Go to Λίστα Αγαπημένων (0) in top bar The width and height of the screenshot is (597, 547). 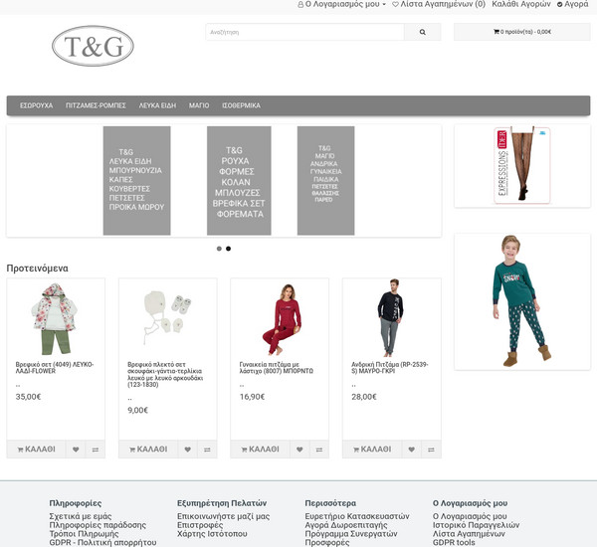[439, 4]
